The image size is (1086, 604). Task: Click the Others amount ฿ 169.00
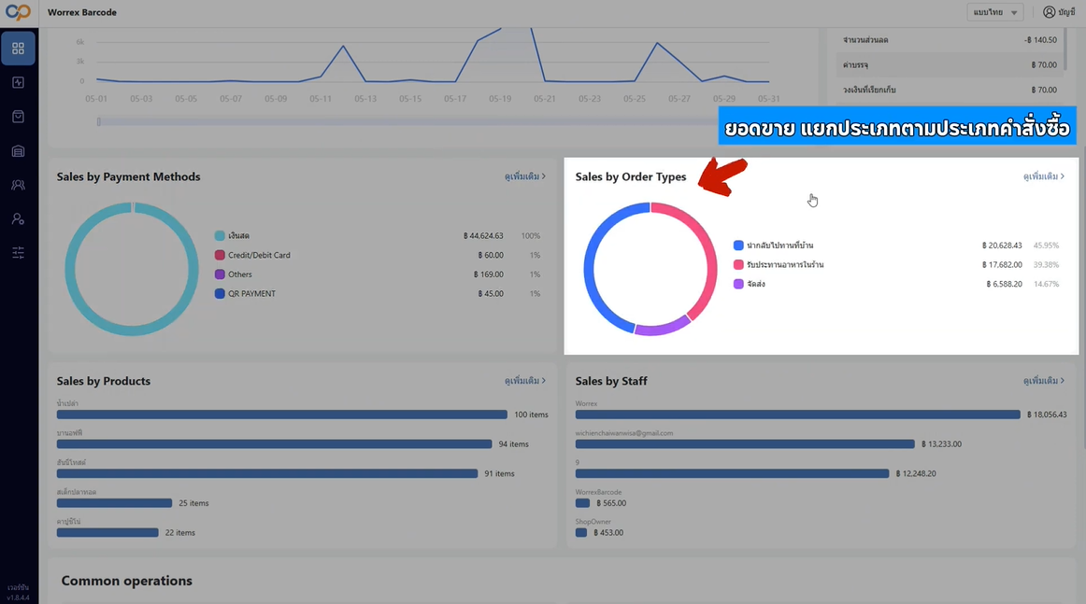[x=488, y=274]
